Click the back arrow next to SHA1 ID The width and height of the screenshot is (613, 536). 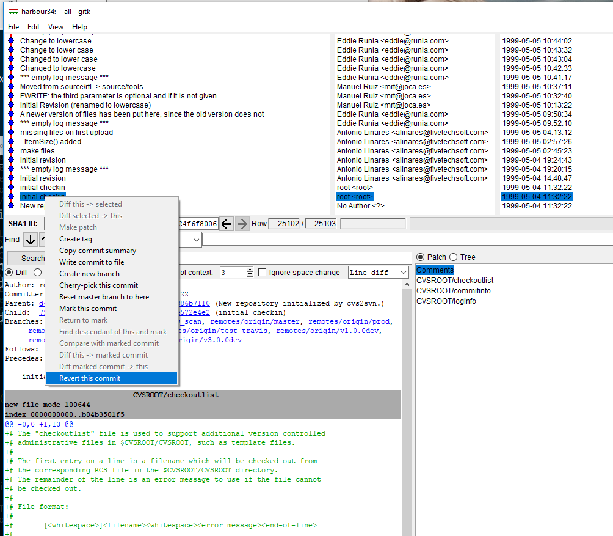tap(227, 224)
